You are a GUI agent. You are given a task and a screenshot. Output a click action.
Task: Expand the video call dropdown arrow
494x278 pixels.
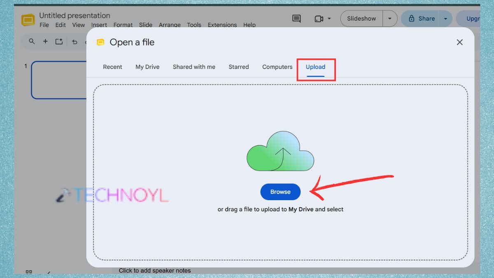329,19
